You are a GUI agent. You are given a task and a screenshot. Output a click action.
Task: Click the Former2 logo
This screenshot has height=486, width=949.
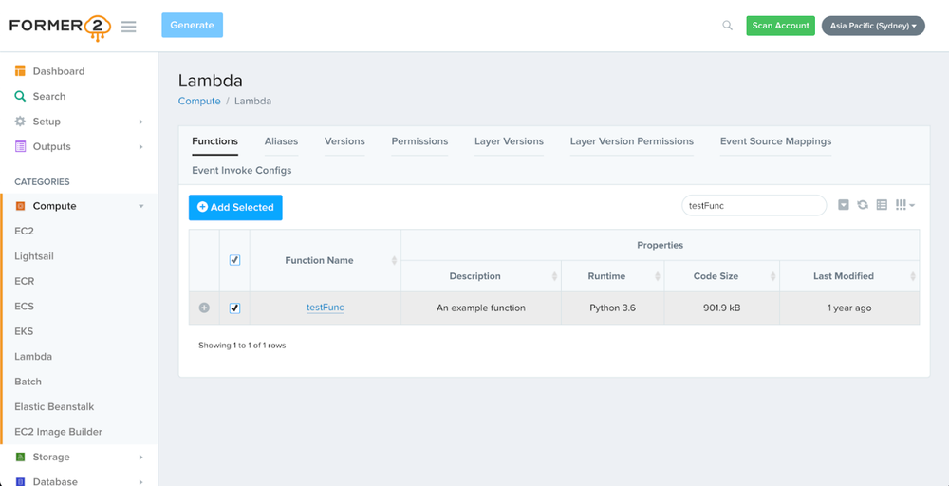click(60, 28)
